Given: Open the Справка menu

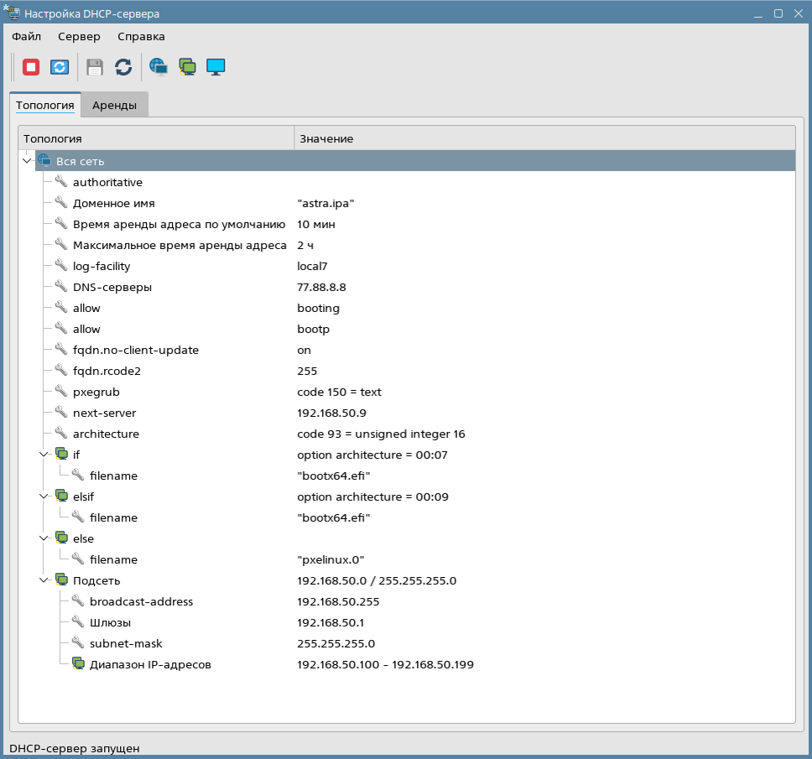Looking at the screenshot, I should tap(141, 37).
